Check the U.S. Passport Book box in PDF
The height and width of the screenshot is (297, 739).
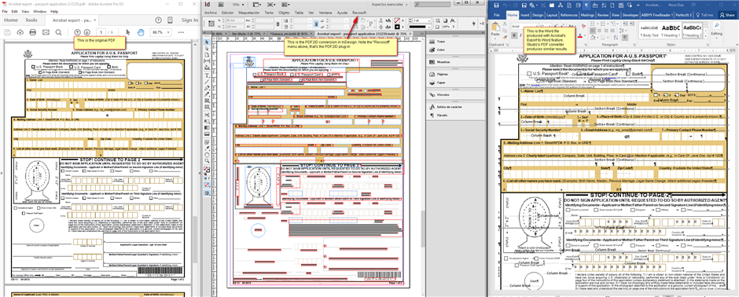(x=32, y=67)
